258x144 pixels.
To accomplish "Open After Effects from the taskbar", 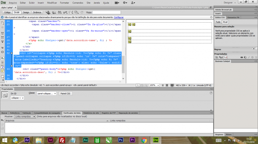I will tap(27, 140).
